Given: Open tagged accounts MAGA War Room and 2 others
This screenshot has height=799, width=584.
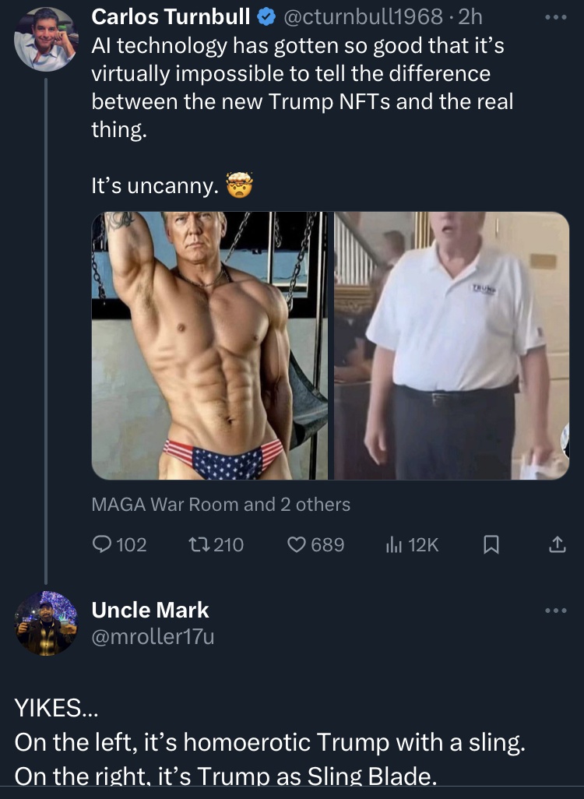Looking at the screenshot, I should click(221, 504).
